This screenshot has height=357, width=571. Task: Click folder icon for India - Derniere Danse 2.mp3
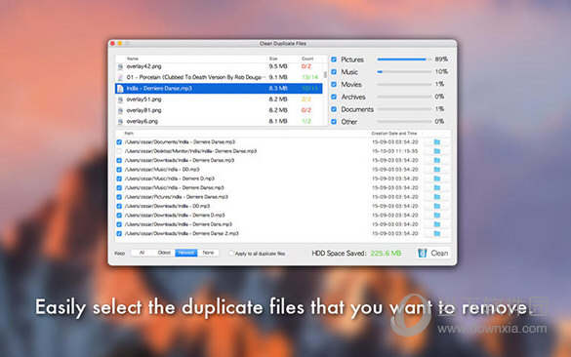click(x=437, y=233)
